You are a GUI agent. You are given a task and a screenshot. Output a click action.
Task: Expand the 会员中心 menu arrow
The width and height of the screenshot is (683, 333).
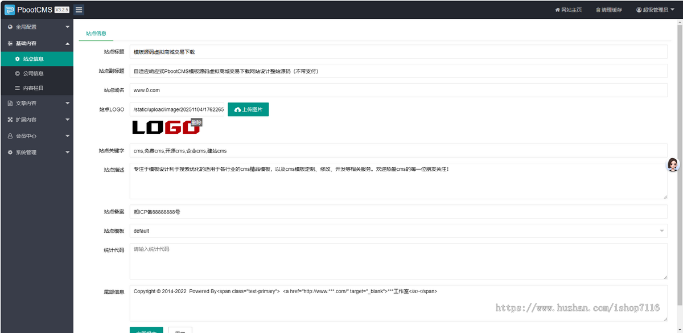67,136
